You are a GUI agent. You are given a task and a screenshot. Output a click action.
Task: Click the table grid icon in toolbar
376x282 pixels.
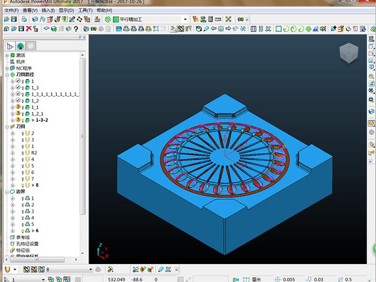253,29
